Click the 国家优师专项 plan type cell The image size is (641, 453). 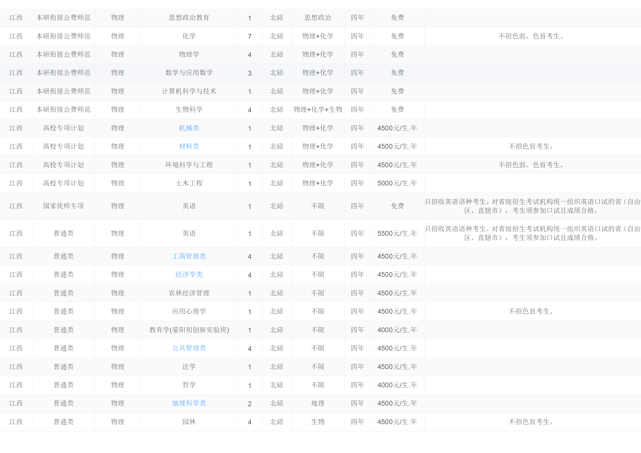tap(63, 206)
